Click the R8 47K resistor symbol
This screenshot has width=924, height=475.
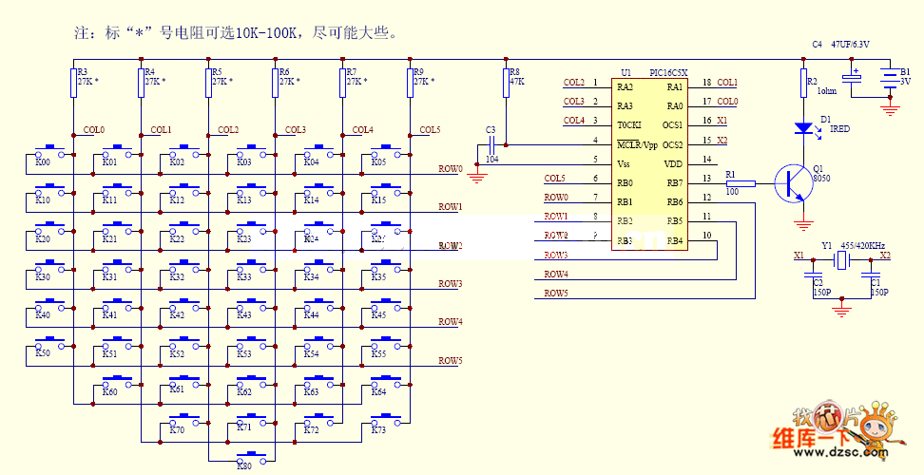pyautogui.click(x=505, y=85)
